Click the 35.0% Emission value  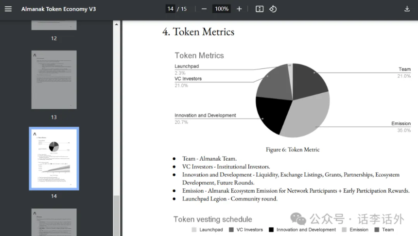click(x=404, y=130)
